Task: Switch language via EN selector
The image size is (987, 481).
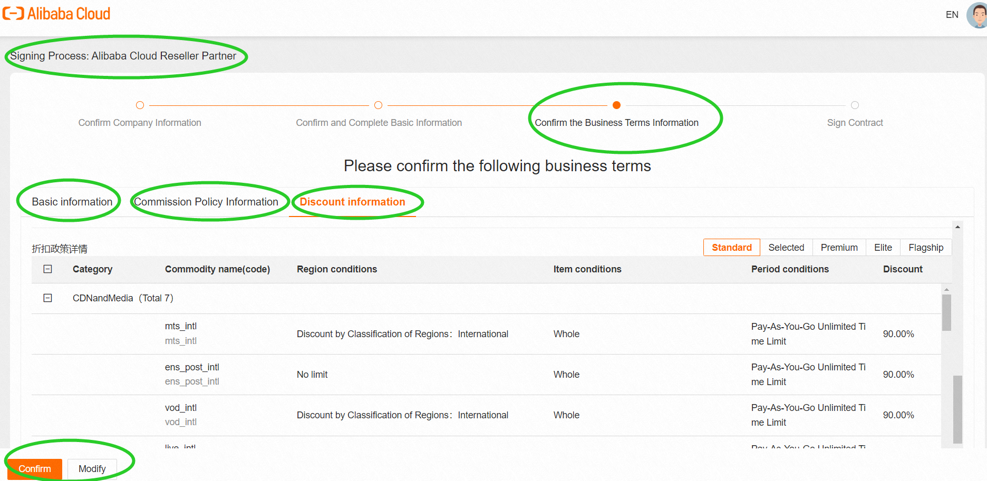Action: pyautogui.click(x=952, y=15)
